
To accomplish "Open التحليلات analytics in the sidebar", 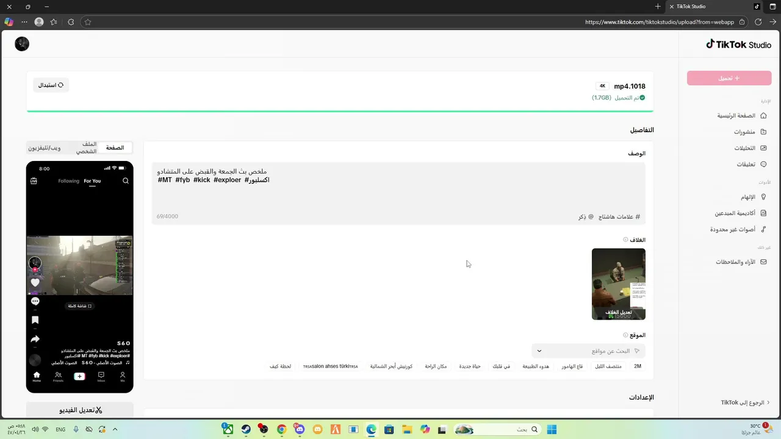I will [750, 148].
